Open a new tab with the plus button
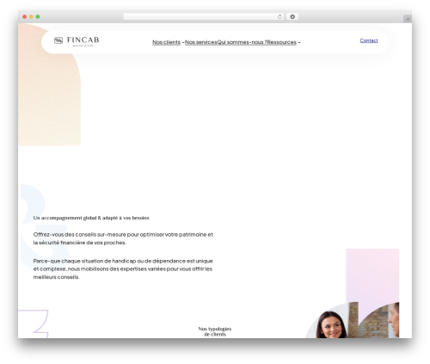Viewport: 430px width, 364px height. [x=408, y=19]
